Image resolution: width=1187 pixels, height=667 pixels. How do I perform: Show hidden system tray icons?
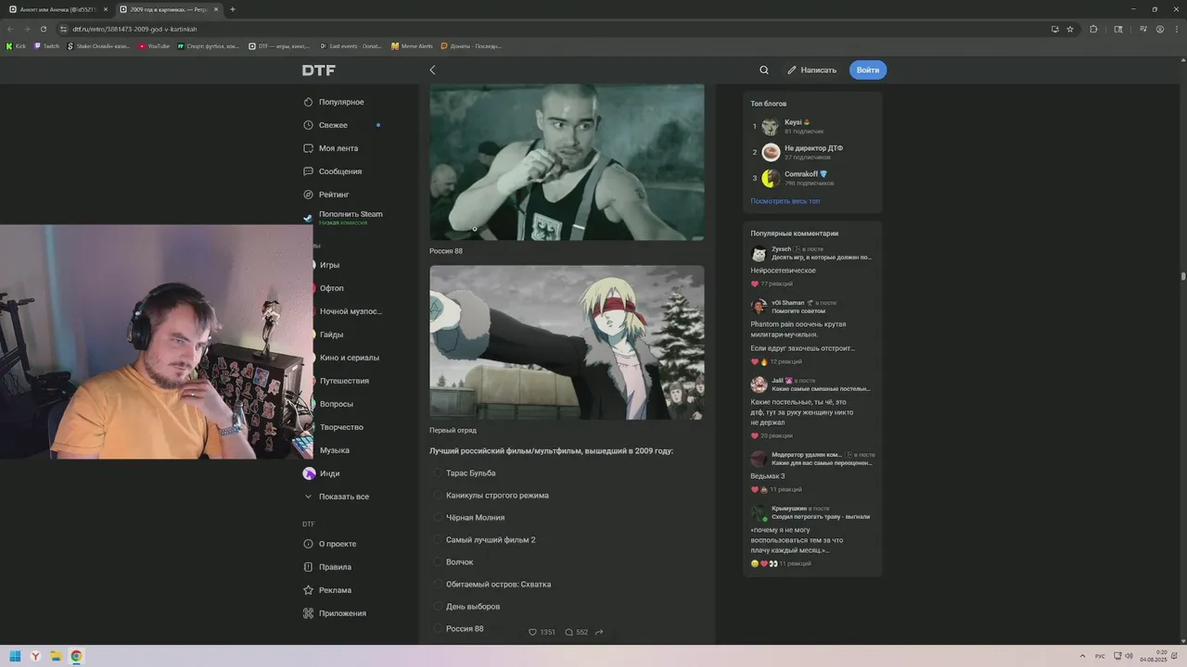click(x=1082, y=656)
